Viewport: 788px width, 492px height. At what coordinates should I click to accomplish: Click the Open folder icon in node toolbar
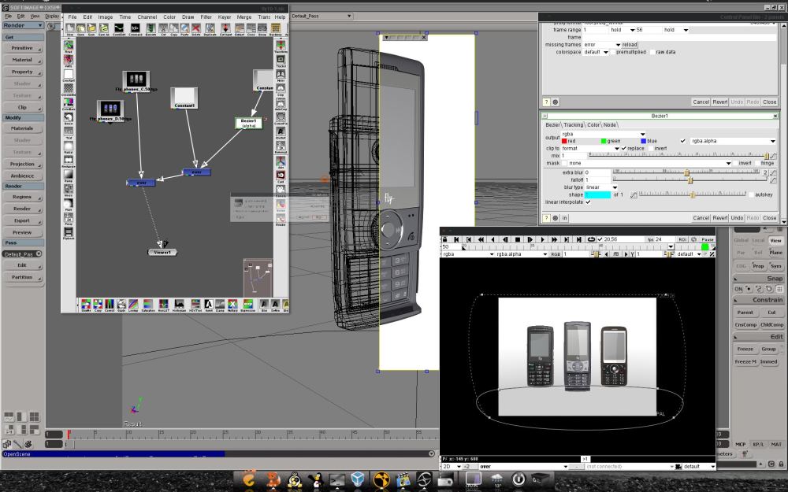(81, 28)
